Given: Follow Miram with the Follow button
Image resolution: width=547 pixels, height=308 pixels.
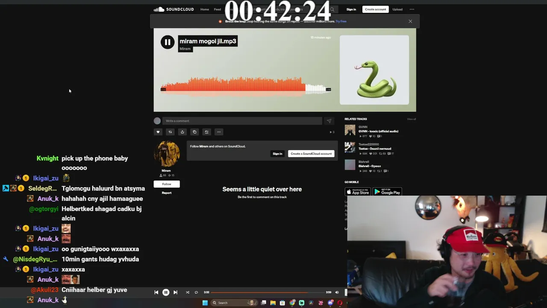Looking at the screenshot, I should (x=167, y=184).
